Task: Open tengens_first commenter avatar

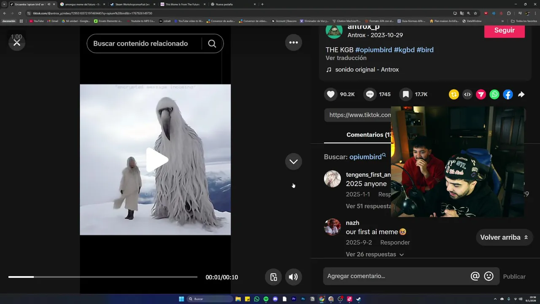Action: pyautogui.click(x=332, y=179)
